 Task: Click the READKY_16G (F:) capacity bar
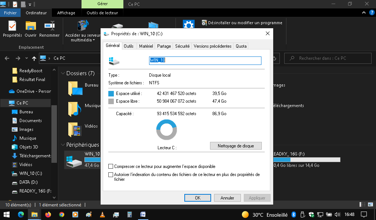click(307, 159)
